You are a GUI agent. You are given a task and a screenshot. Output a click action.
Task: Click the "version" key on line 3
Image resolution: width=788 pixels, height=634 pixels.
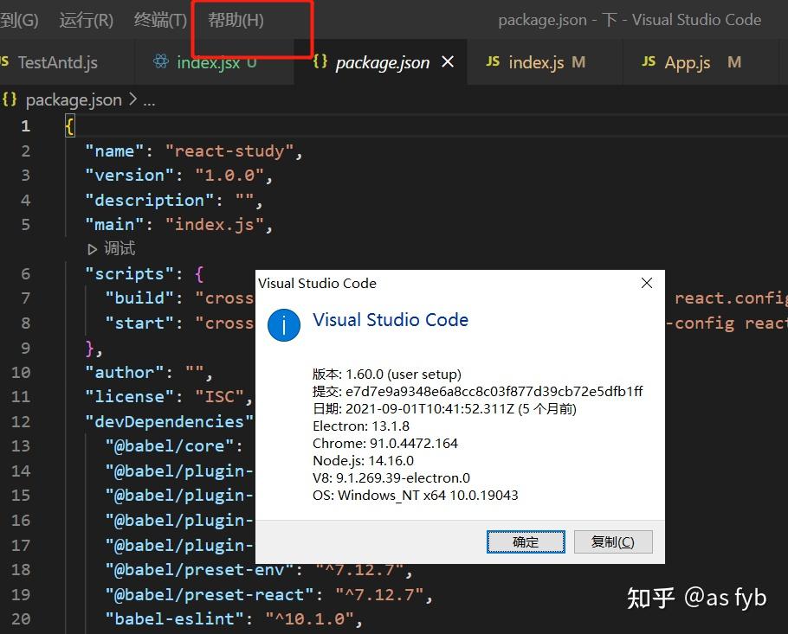point(130,176)
